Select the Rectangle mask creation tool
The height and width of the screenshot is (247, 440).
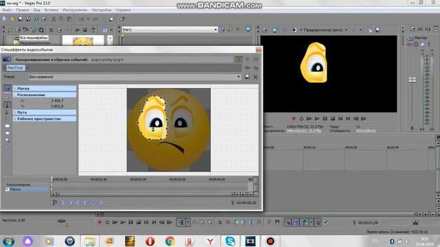(8, 126)
